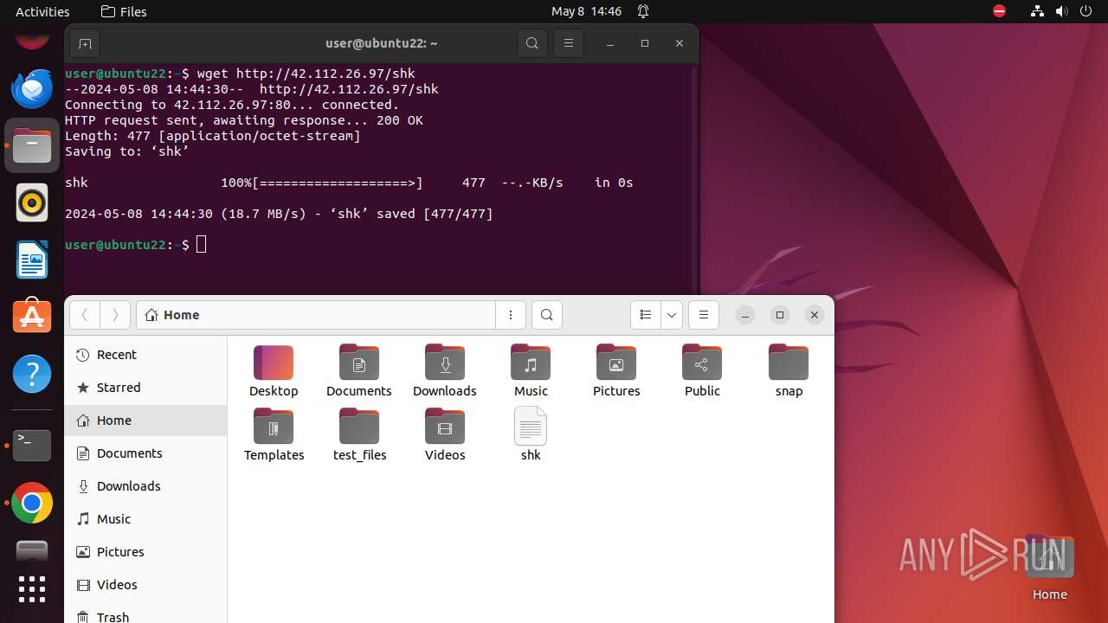Open the Templates folder
Image resolution: width=1108 pixels, height=623 pixels.
click(274, 435)
